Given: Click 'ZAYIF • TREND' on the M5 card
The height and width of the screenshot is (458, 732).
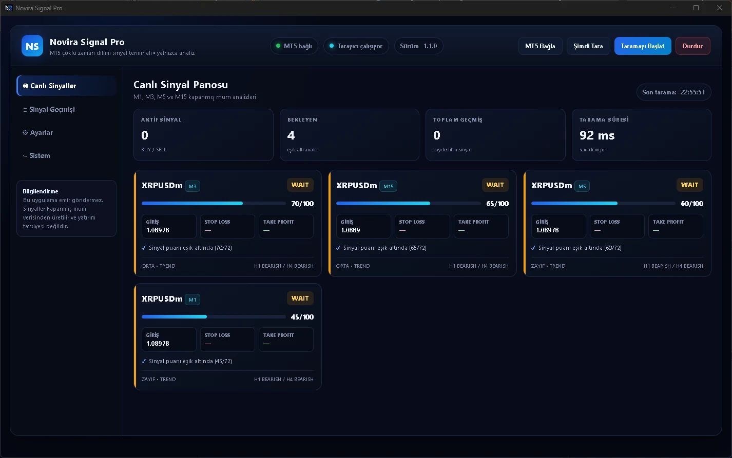Looking at the screenshot, I should 548,266.
